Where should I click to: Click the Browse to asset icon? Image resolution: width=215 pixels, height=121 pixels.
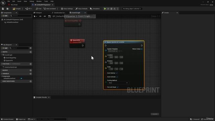[x=8, y=9]
